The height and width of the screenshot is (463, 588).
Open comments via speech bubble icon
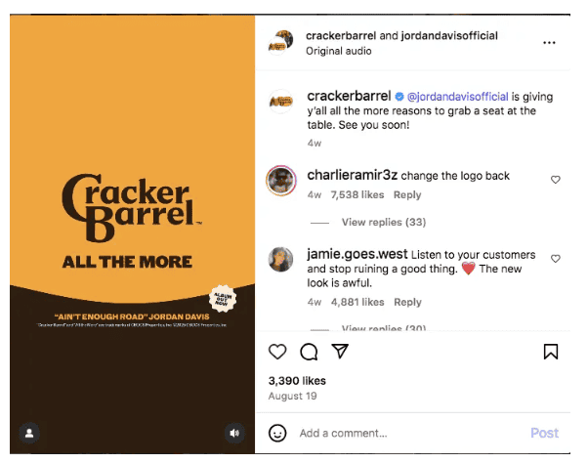tap(309, 352)
